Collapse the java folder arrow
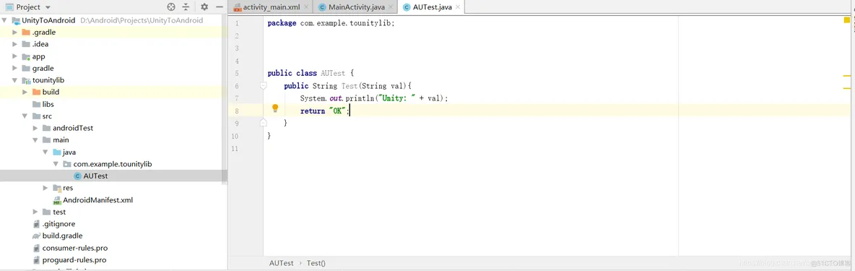The image size is (855, 271). click(x=45, y=152)
